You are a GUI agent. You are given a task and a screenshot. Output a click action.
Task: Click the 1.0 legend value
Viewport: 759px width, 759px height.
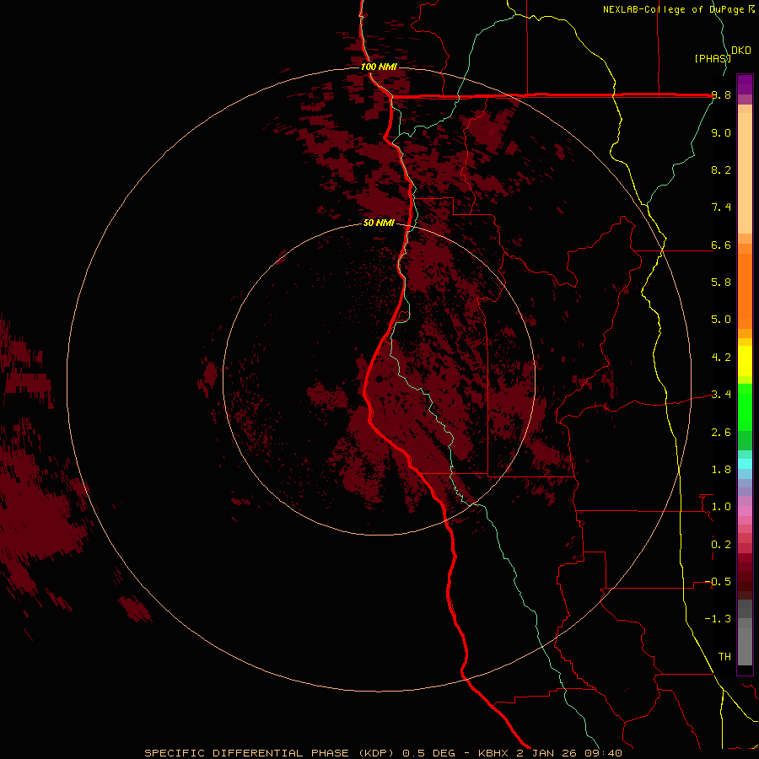coord(721,507)
